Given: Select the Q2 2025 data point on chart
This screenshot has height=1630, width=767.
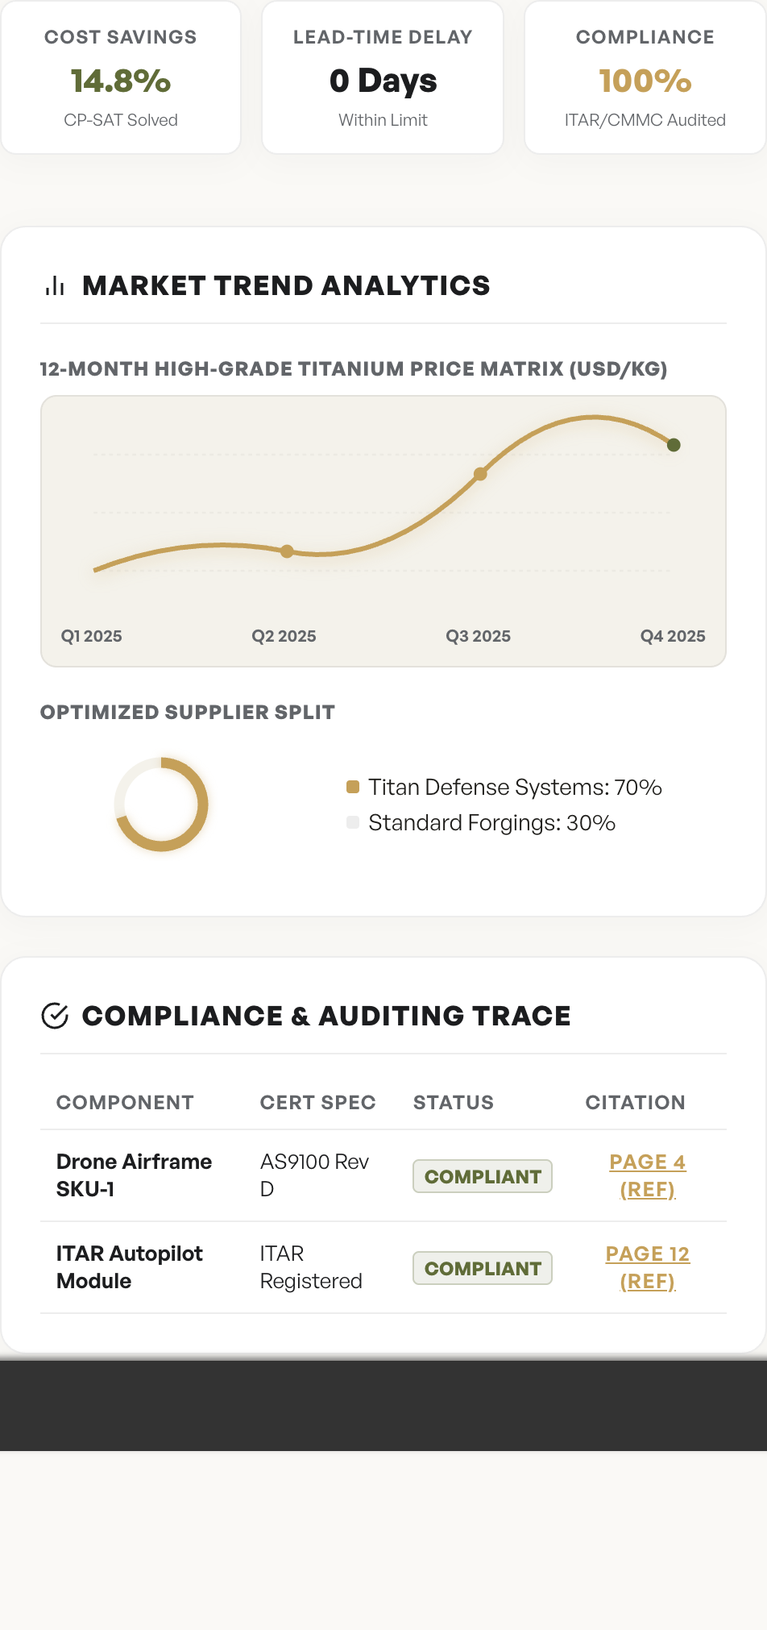Looking at the screenshot, I should 287,551.
